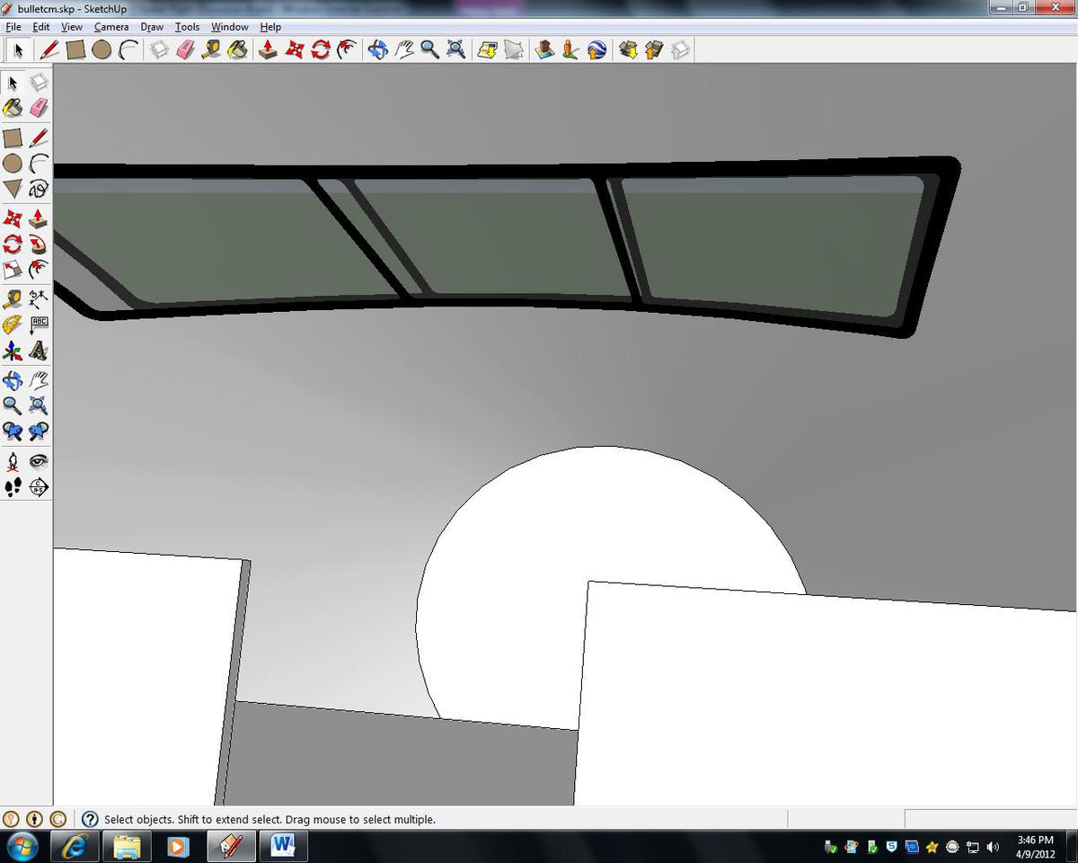Open the Help menu
Screen dimensions: 1078x863
(x=270, y=27)
